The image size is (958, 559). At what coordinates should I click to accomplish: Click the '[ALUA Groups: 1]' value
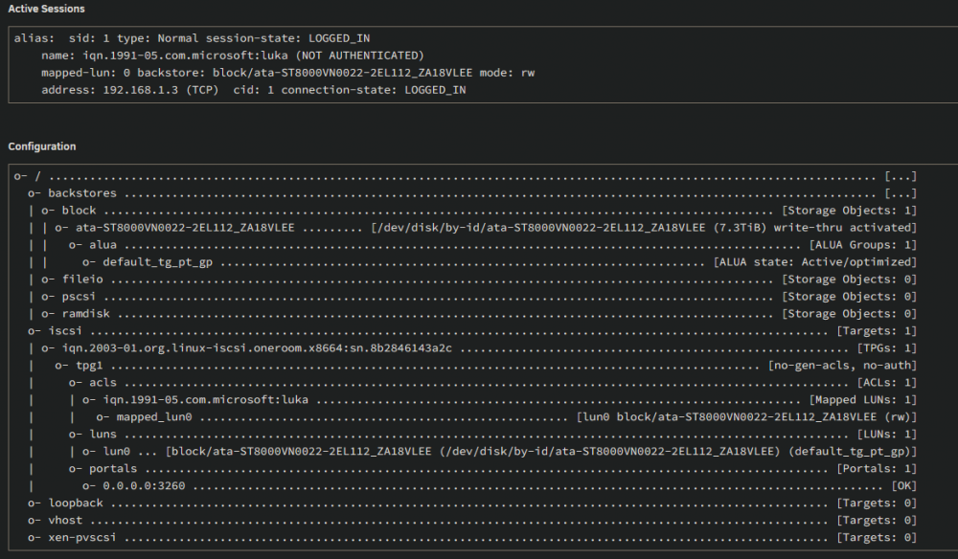click(863, 245)
